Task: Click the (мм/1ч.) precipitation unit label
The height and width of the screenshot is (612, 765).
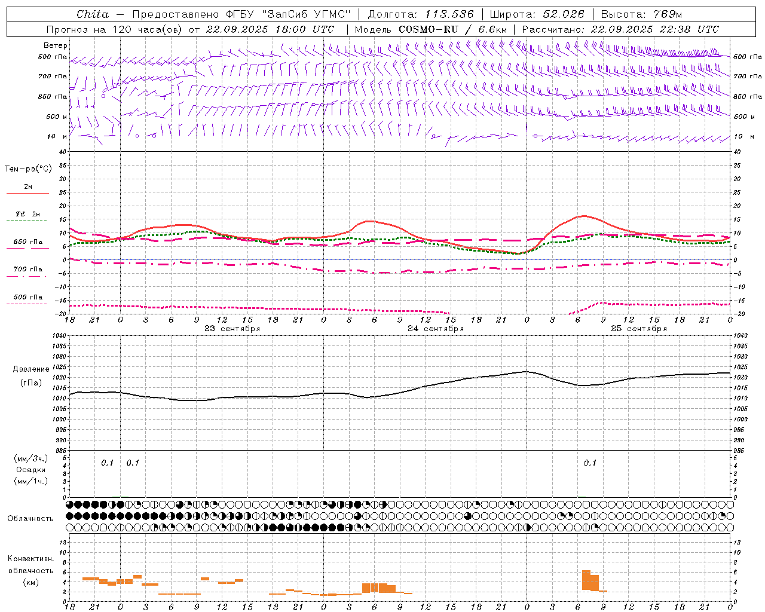Action: click(30, 481)
